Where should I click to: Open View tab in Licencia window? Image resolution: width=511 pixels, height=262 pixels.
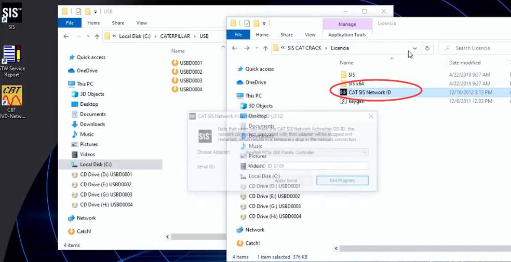(x=310, y=35)
